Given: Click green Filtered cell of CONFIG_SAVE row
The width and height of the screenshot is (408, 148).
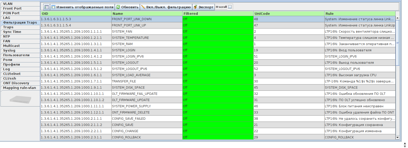Looking at the screenshot, I should tap(218, 125).
